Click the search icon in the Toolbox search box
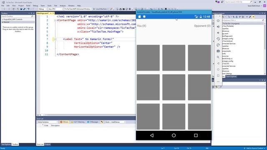 click(x=32, y=16)
